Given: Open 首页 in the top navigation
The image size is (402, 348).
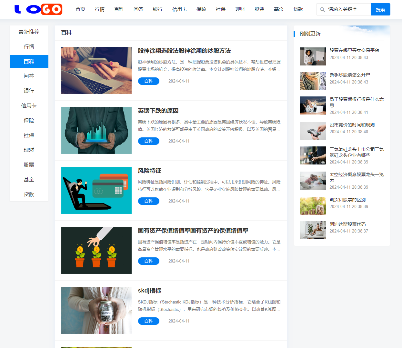Looking at the screenshot, I should pyautogui.click(x=80, y=9).
